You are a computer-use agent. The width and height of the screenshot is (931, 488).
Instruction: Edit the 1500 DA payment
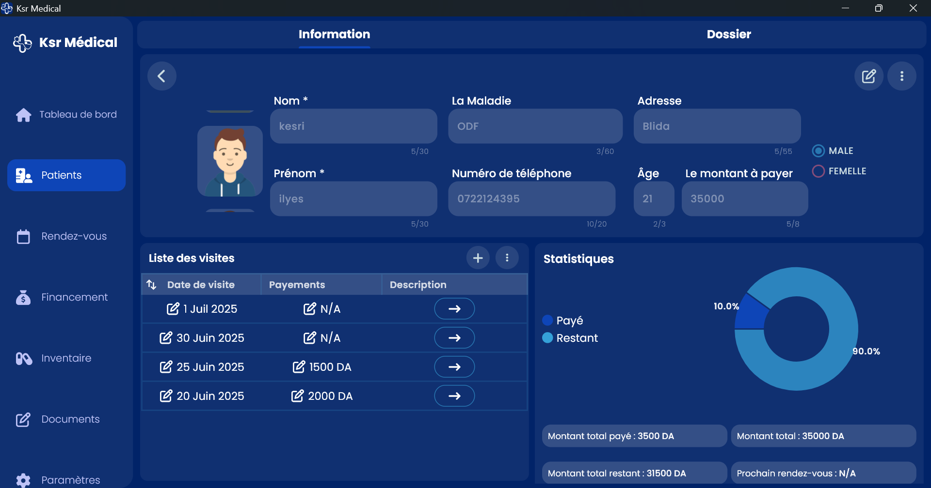pyautogui.click(x=299, y=367)
